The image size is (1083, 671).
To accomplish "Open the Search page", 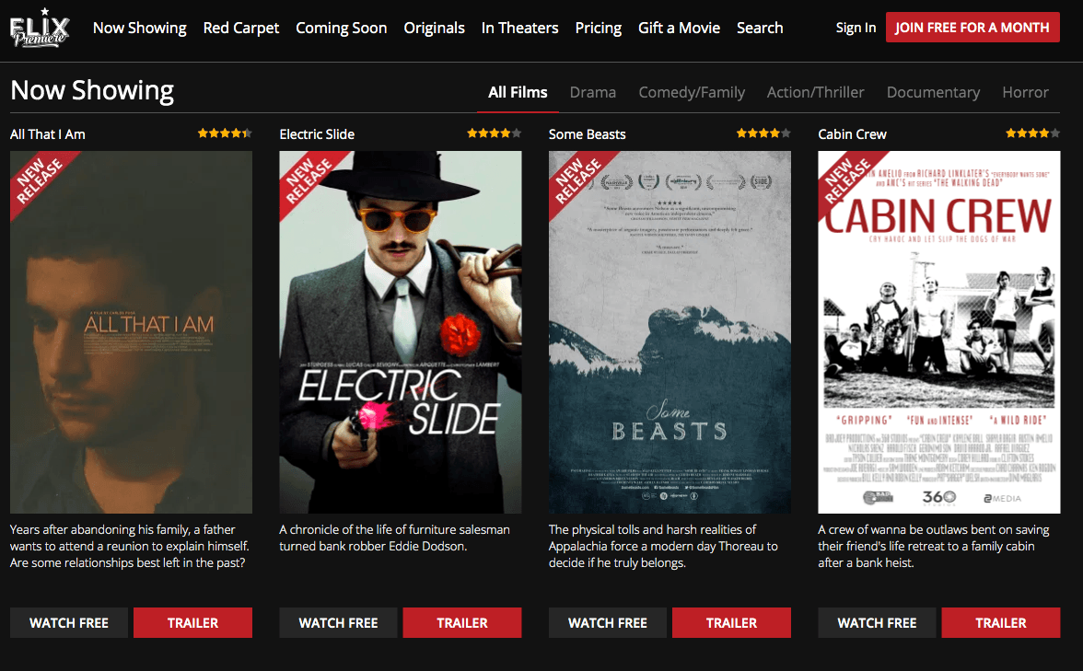I will 760,28.
